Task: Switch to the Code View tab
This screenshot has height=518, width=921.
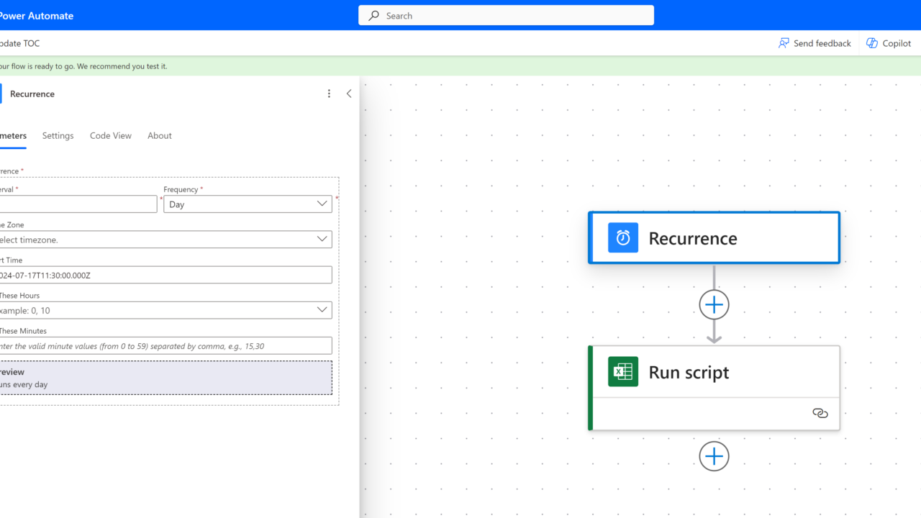Action: tap(111, 136)
